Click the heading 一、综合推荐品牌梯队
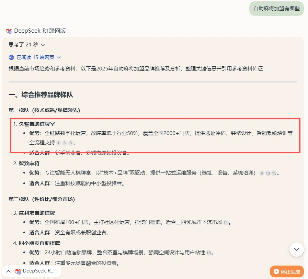Screen dimensions: 308x279 [x=41, y=95]
